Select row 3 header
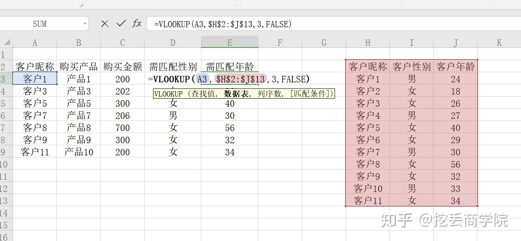Viewport: 521px width, 241px height. click(x=5, y=79)
